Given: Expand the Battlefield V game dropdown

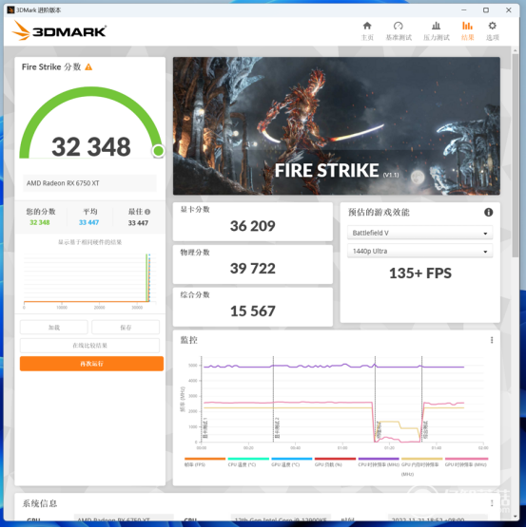Looking at the screenshot, I should tap(419, 233).
